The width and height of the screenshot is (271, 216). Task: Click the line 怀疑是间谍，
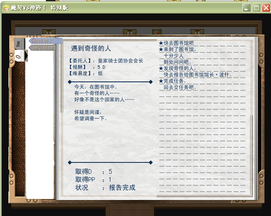(88, 112)
